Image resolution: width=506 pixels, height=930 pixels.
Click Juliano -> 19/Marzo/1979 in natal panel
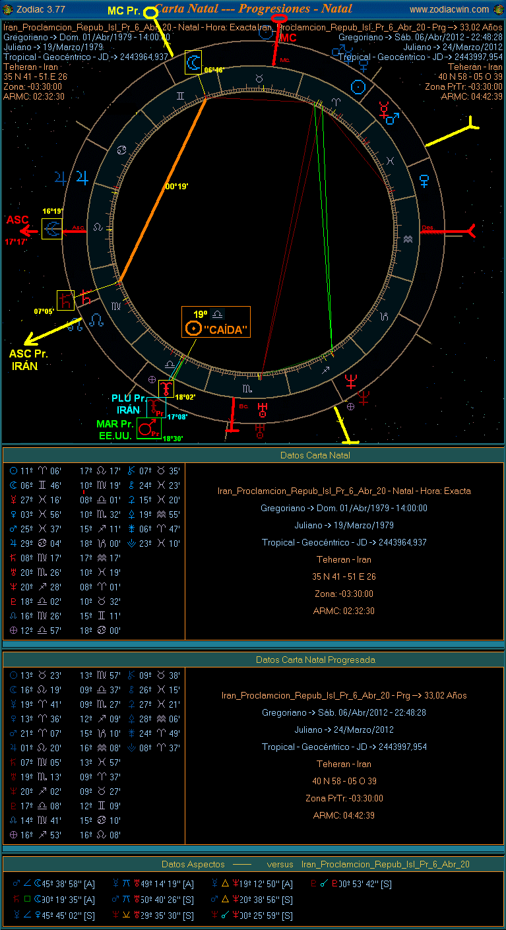pyautogui.click(x=344, y=525)
